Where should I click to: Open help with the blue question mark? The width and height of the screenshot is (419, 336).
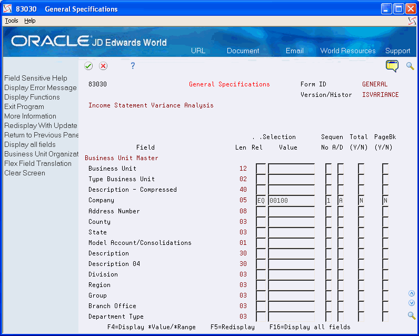(133, 66)
